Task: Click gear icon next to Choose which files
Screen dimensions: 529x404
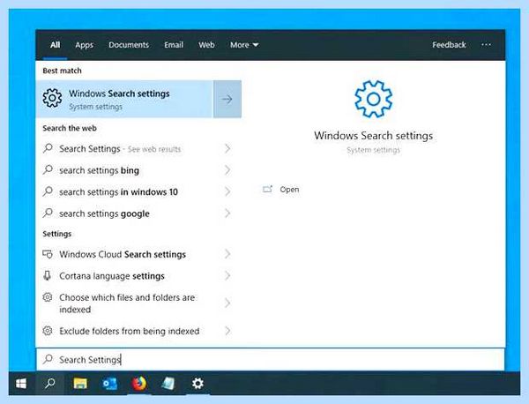Action: coord(48,297)
